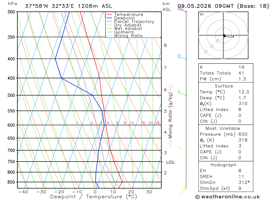The height and width of the screenshot is (200, 273).
Task: Click the −40 temperature axis label
Action: (x=23, y=192)
